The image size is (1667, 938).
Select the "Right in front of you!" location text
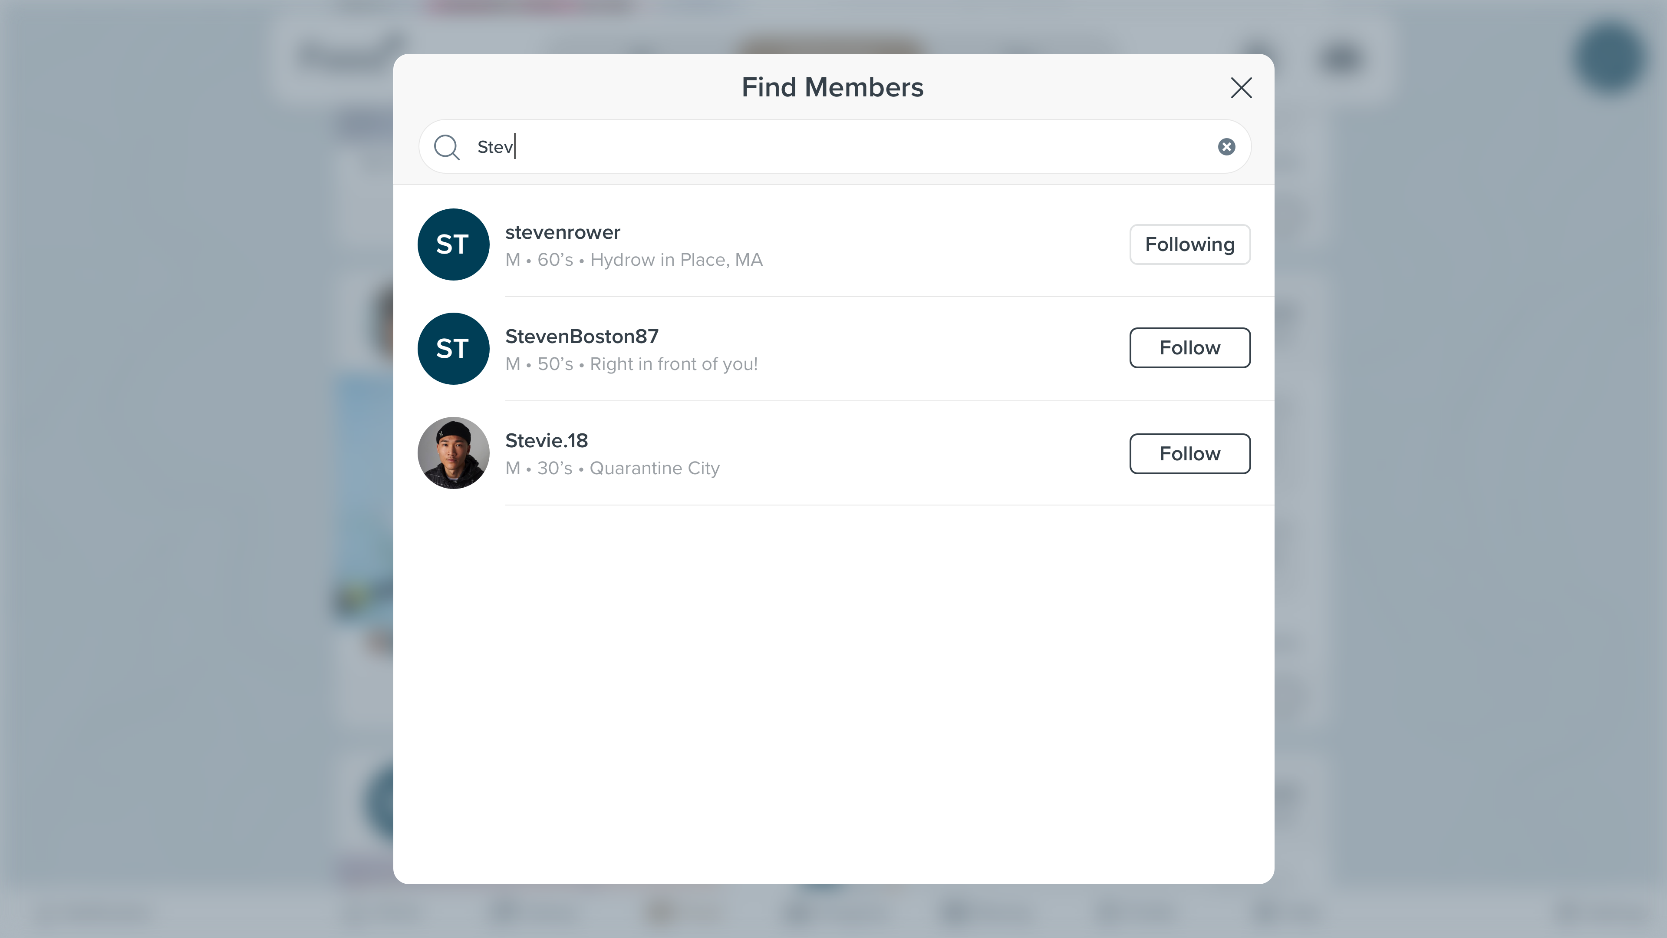[x=674, y=364]
